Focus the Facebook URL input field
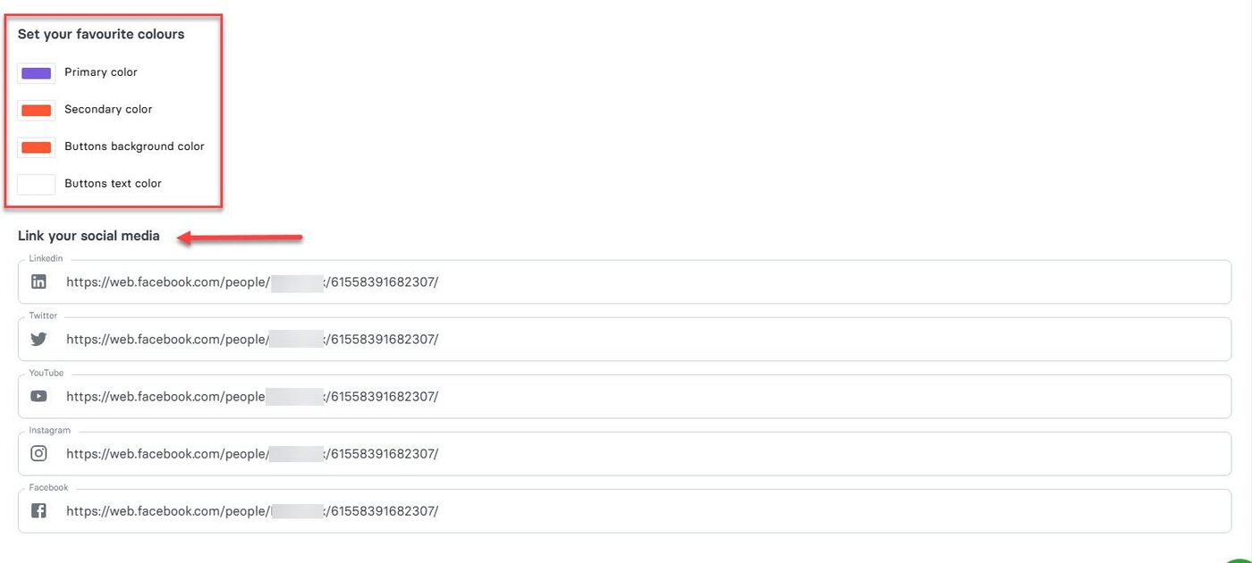This screenshot has width=1252, height=563. (x=715, y=510)
